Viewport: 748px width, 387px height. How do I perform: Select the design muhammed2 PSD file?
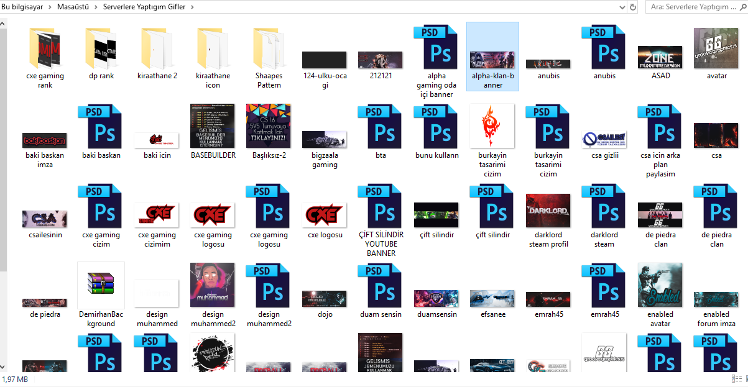coord(269,286)
